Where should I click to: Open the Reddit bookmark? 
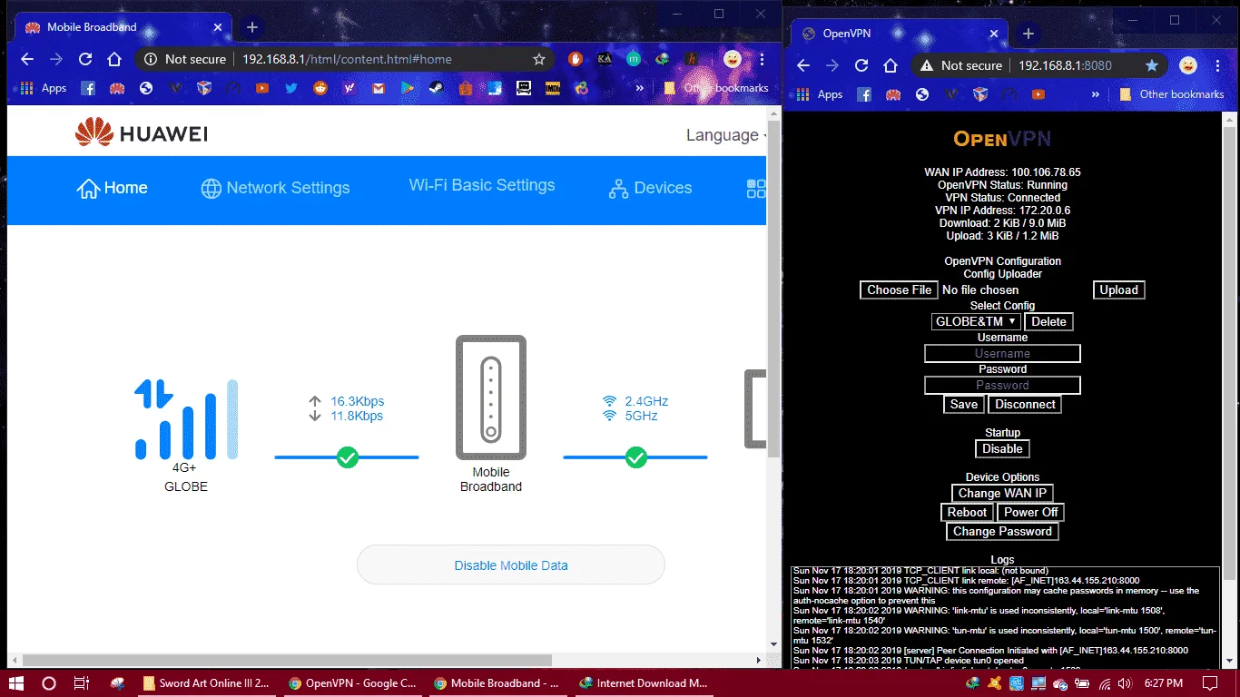[320, 88]
